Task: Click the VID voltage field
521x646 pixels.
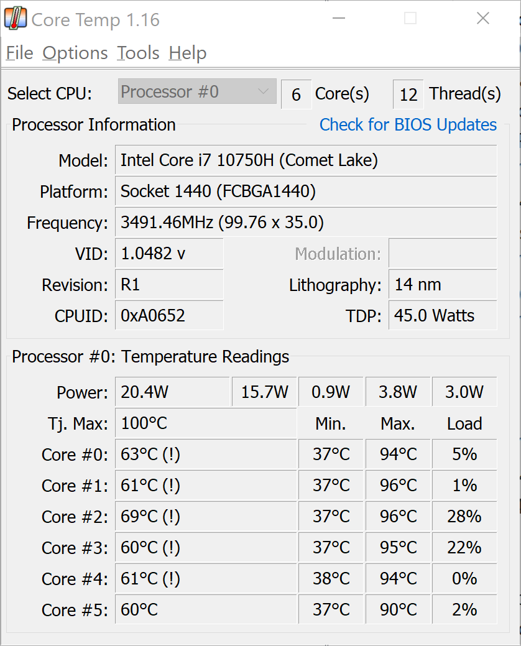Action: coord(169,254)
